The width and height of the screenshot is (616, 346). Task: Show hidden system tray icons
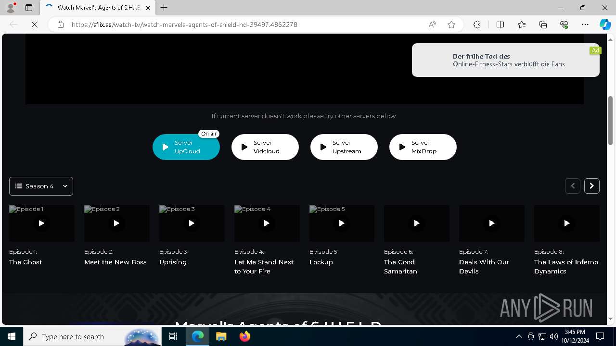point(519,336)
